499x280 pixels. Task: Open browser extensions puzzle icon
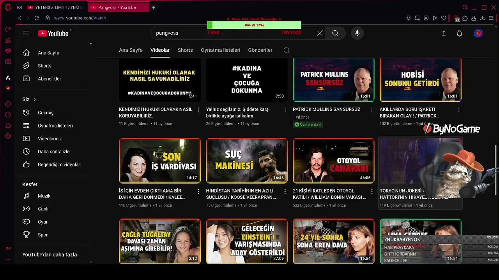(x=465, y=18)
